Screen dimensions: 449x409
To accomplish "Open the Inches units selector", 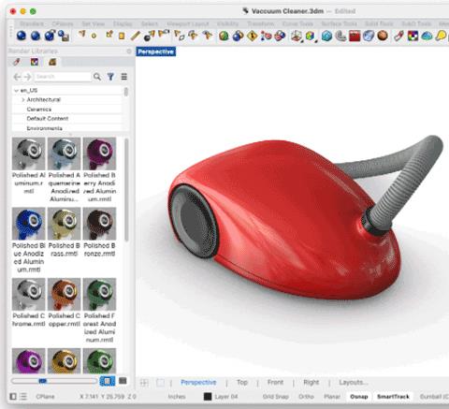I will pyautogui.click(x=177, y=397).
